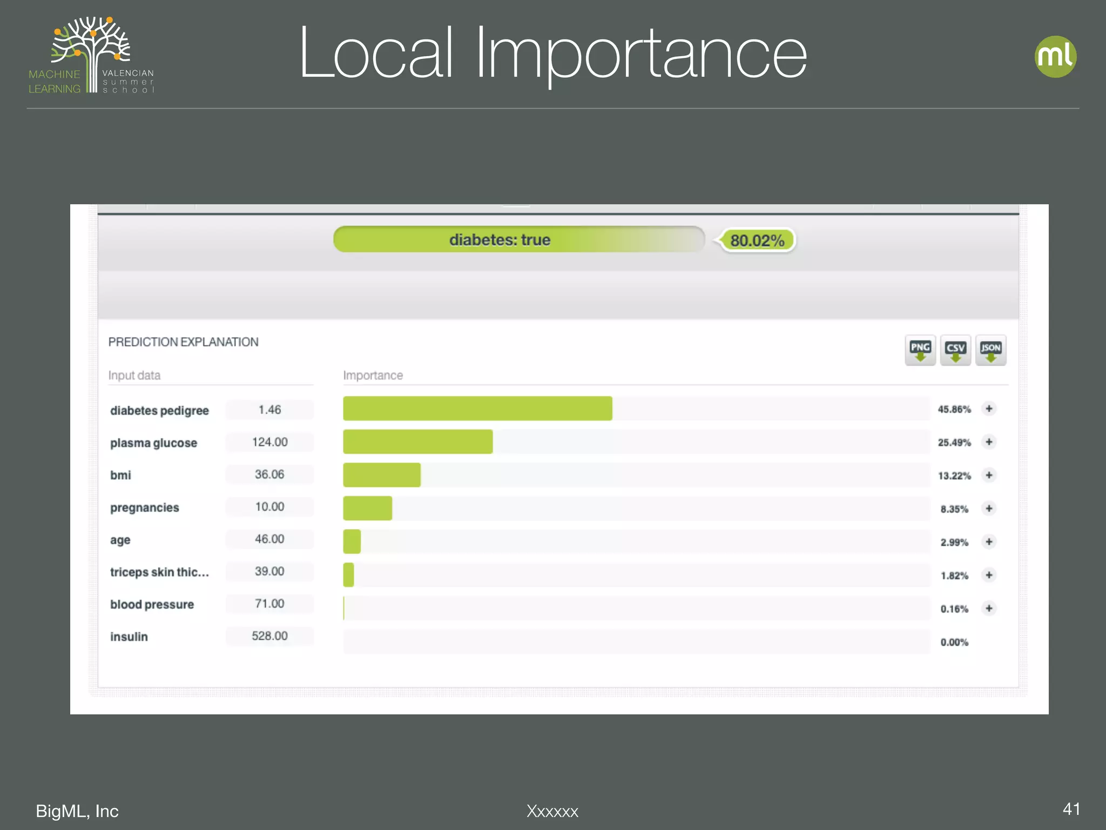Select the 'bmi' field label
The image size is (1106, 830).
click(120, 475)
